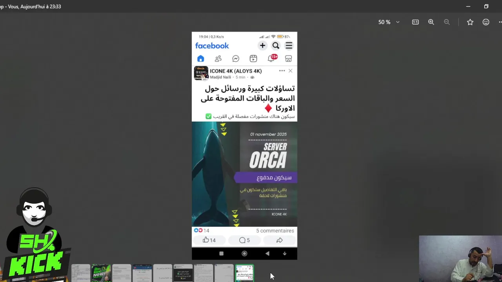Zoom out with the magnifier minus icon
Image resolution: width=502 pixels, height=282 pixels.
tap(447, 22)
